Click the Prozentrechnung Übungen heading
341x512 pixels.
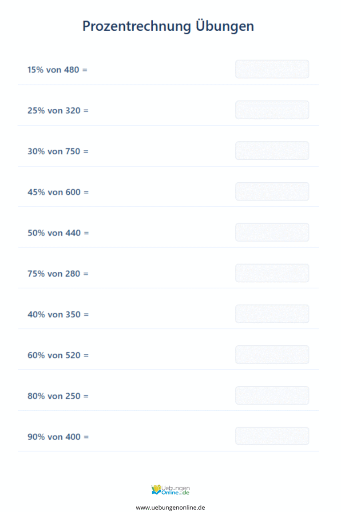pos(168,26)
